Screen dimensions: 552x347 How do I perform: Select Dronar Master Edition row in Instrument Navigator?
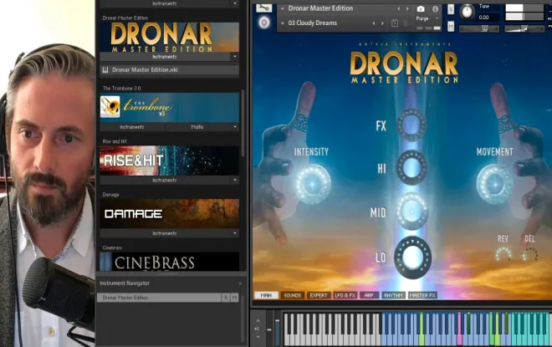[x=159, y=298]
